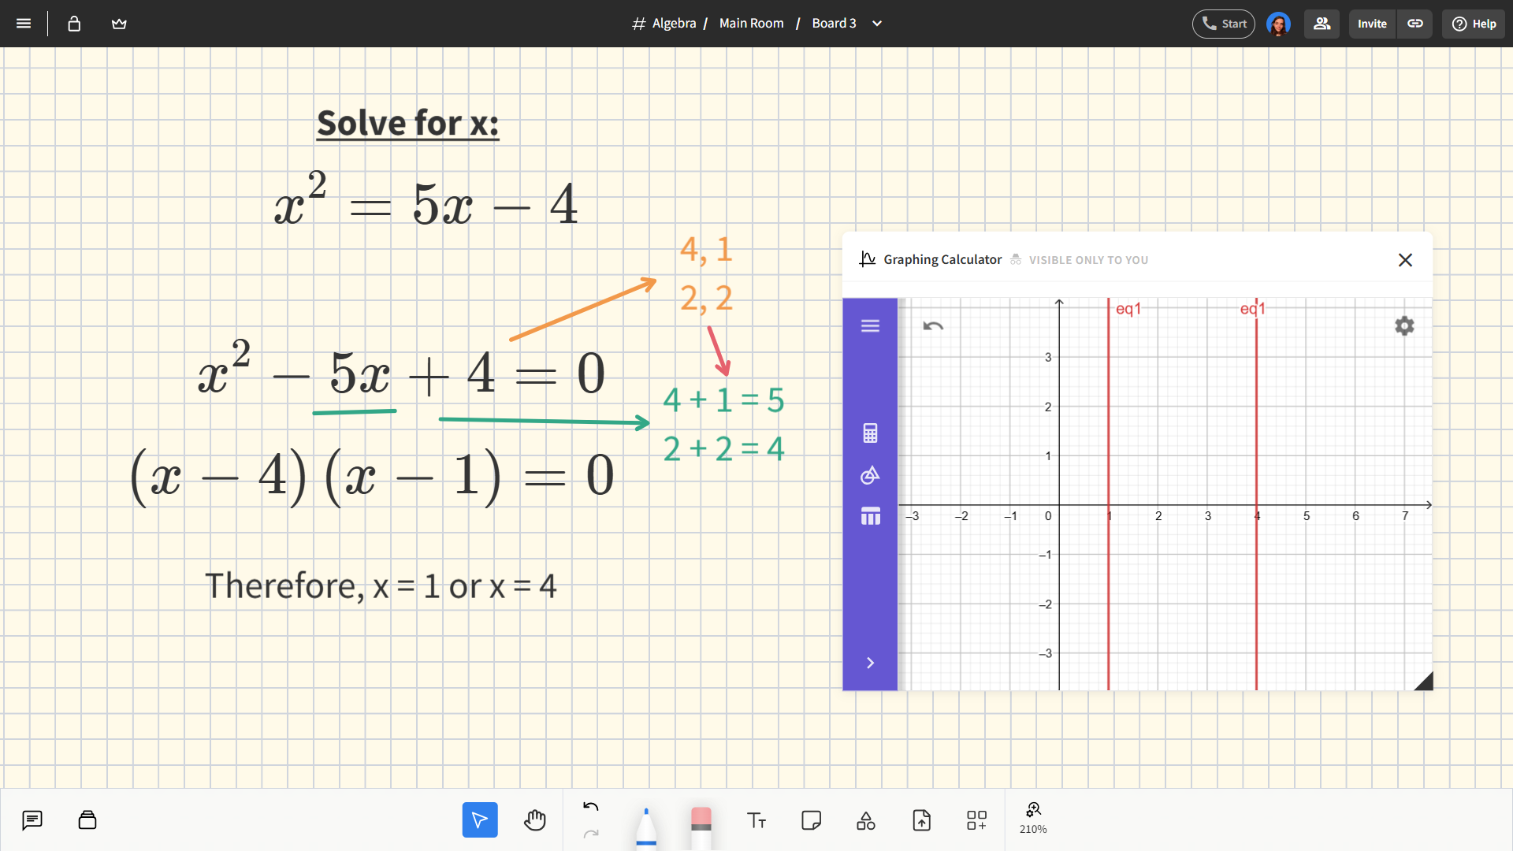
Task: Open the more apps and widgets menu
Action: coord(976,820)
